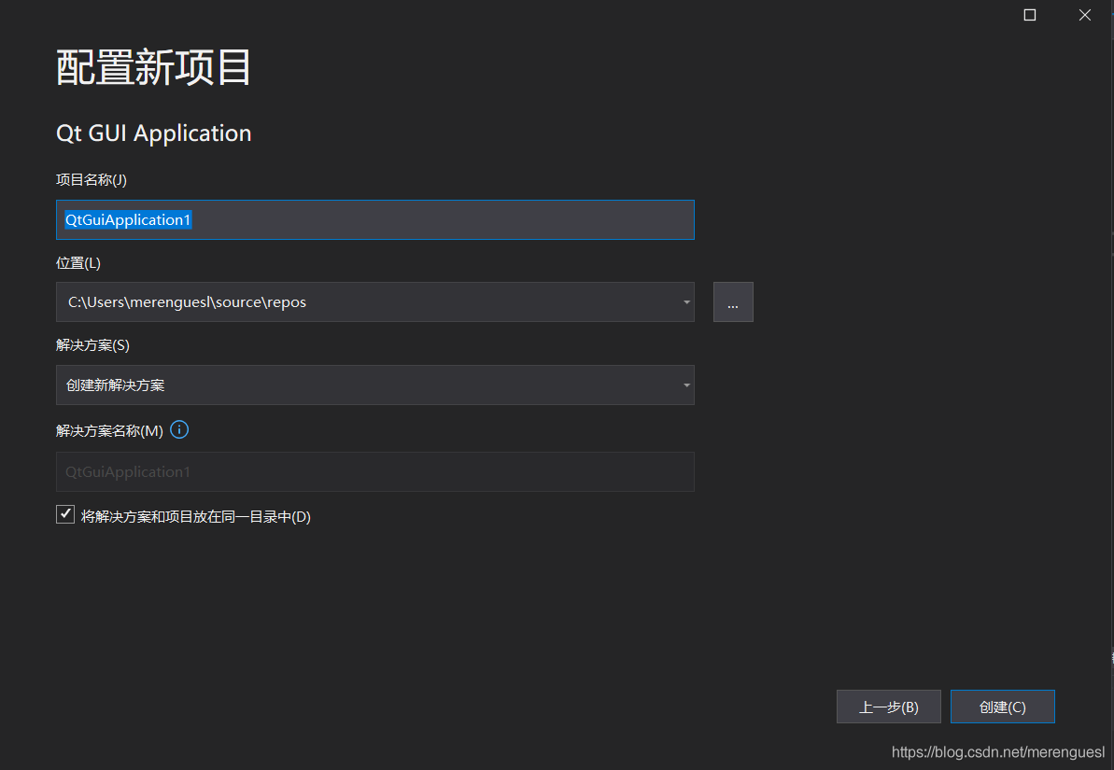The height and width of the screenshot is (770, 1114).
Task: Toggle 将解决方案和项目放在同一目录中 checkbox
Action: (65, 514)
